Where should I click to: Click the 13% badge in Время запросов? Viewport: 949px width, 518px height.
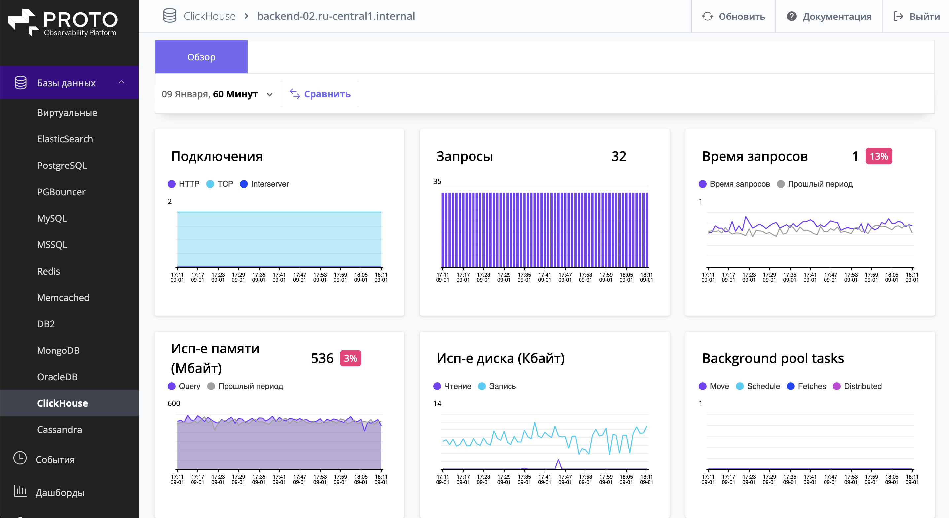(x=878, y=156)
